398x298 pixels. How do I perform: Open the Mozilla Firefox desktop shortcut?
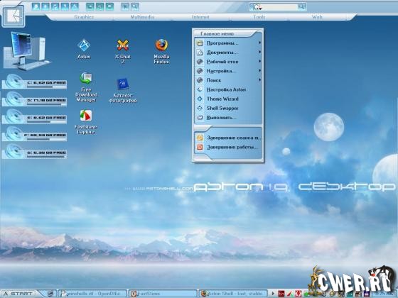(161, 51)
